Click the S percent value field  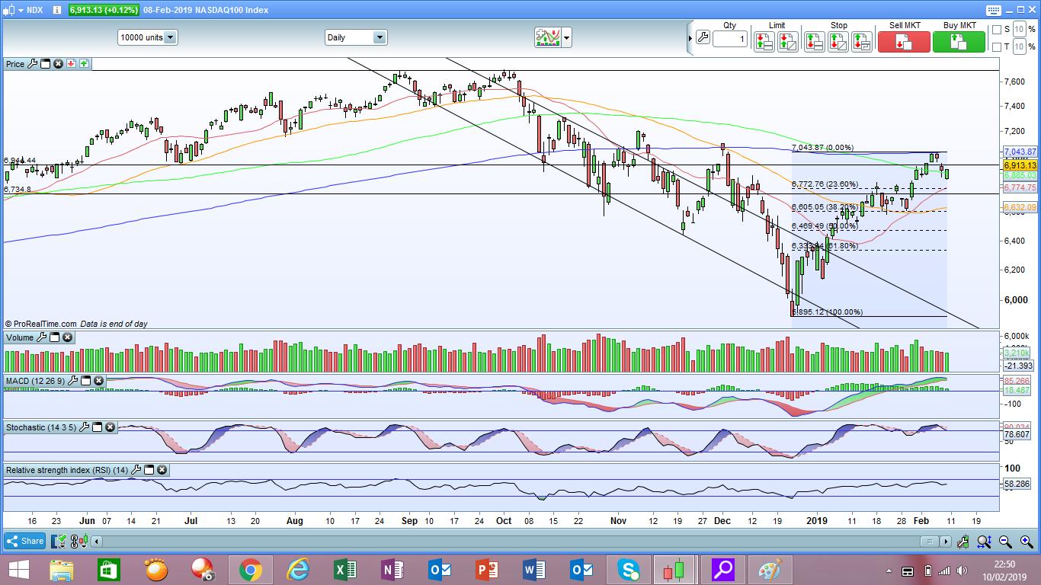[x=1020, y=30]
